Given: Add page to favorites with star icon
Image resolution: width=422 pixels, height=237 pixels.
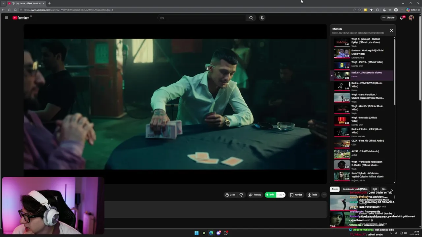Looking at the screenshot, I should tap(360, 10).
